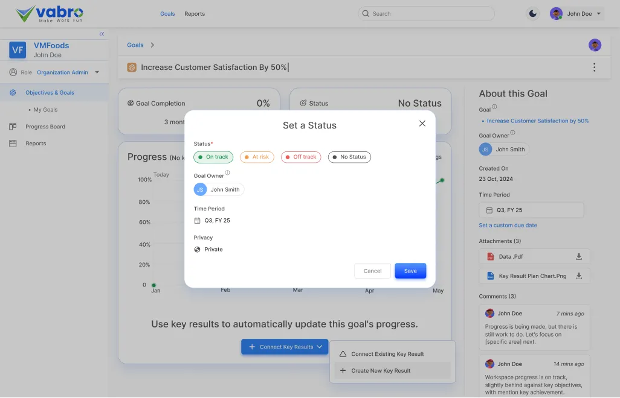Select the At risk status option

tap(256, 157)
